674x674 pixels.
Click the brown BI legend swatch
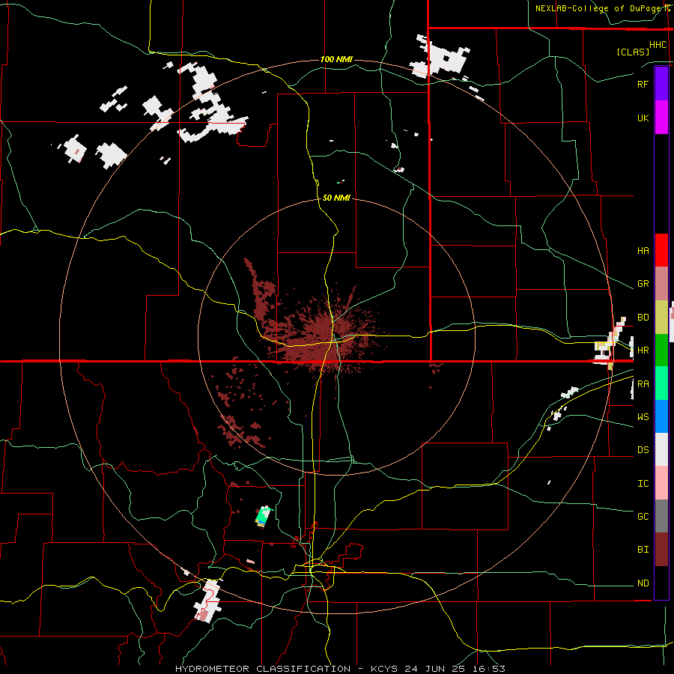[x=661, y=550]
